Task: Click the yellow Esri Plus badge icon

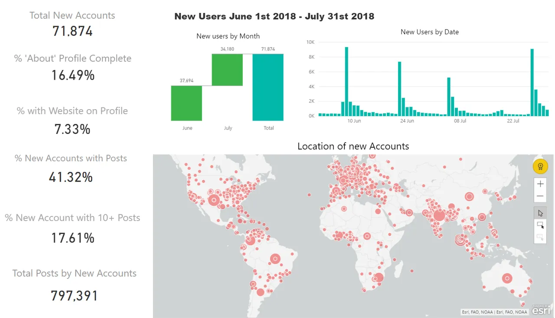Action: pos(540,166)
